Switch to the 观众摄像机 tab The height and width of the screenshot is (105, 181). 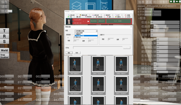[x=161, y=2]
